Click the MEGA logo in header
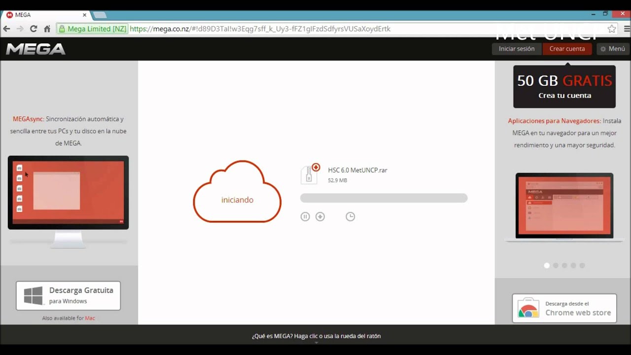The width and height of the screenshot is (631, 355). pos(35,49)
